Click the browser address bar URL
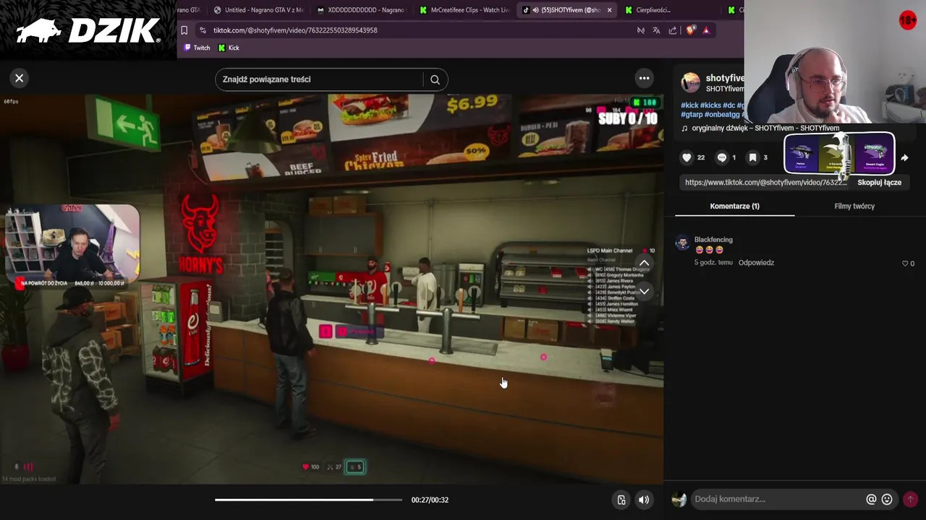The image size is (926, 520). [295, 30]
